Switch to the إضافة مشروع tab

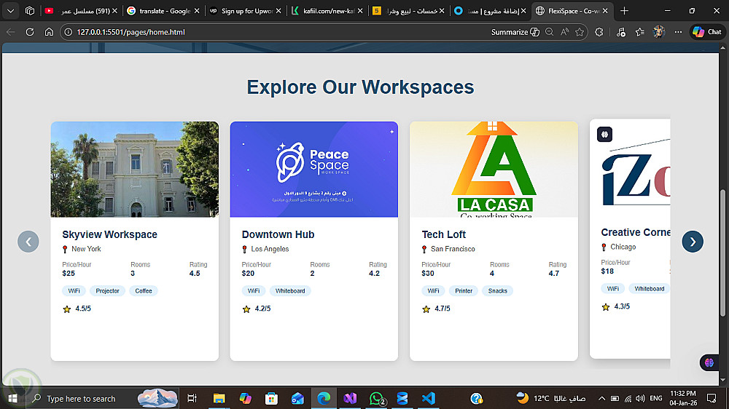pos(491,11)
